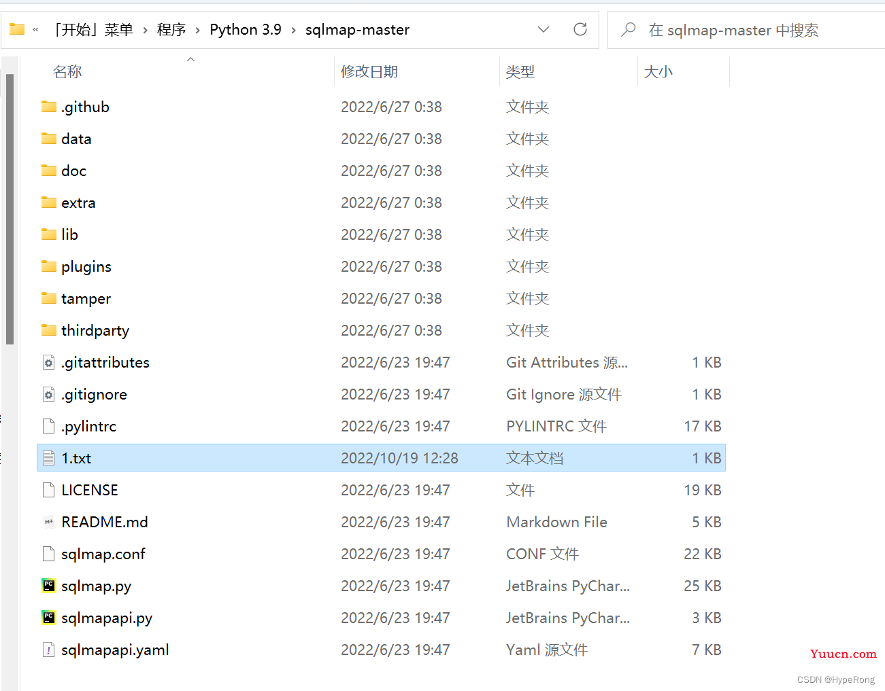Select the data folder name
Viewport: 885px width, 691px height.
[76, 139]
